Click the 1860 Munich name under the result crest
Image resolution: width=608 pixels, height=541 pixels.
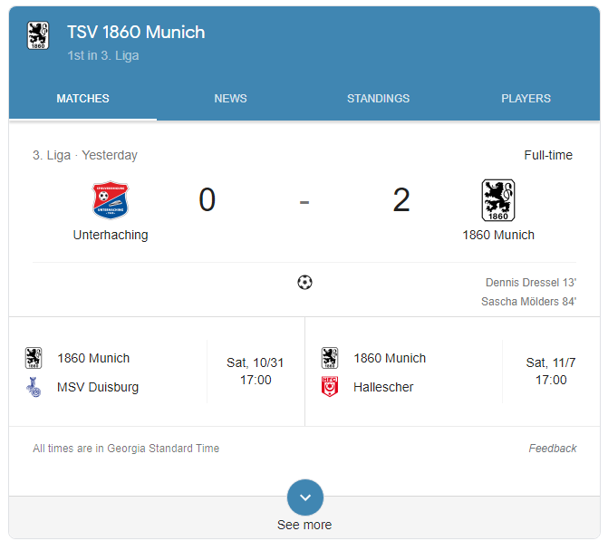tap(498, 235)
